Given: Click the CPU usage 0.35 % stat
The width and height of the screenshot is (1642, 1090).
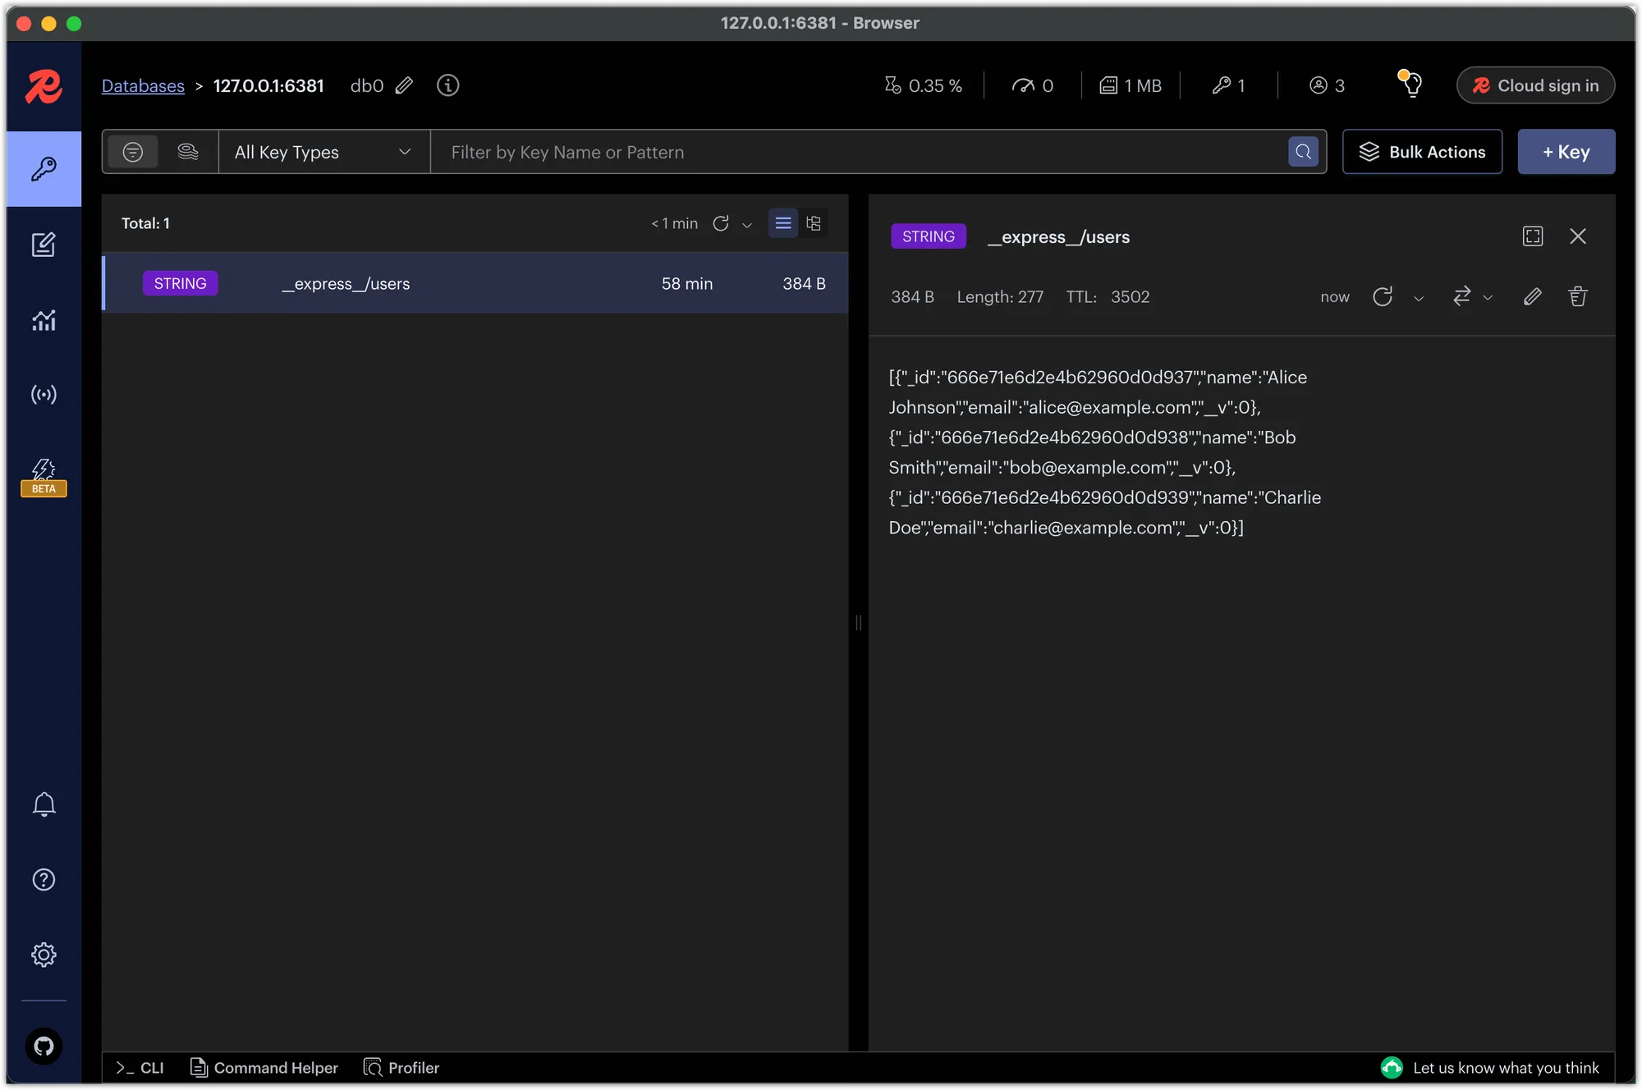Looking at the screenshot, I should pos(923,85).
